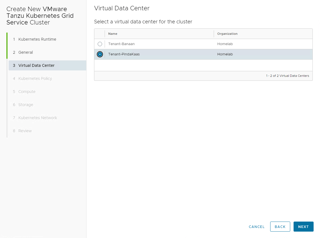Select the Tenant-Banaan radio button
This screenshot has width=320, height=238.
(100, 44)
